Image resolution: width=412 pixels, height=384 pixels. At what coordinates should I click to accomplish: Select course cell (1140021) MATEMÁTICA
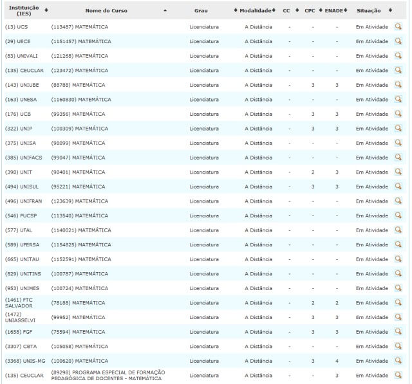pos(81,230)
